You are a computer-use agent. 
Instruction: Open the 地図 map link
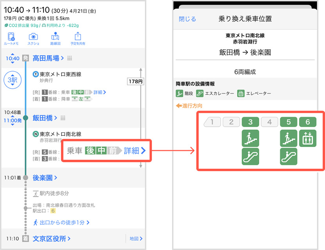click(x=136, y=239)
